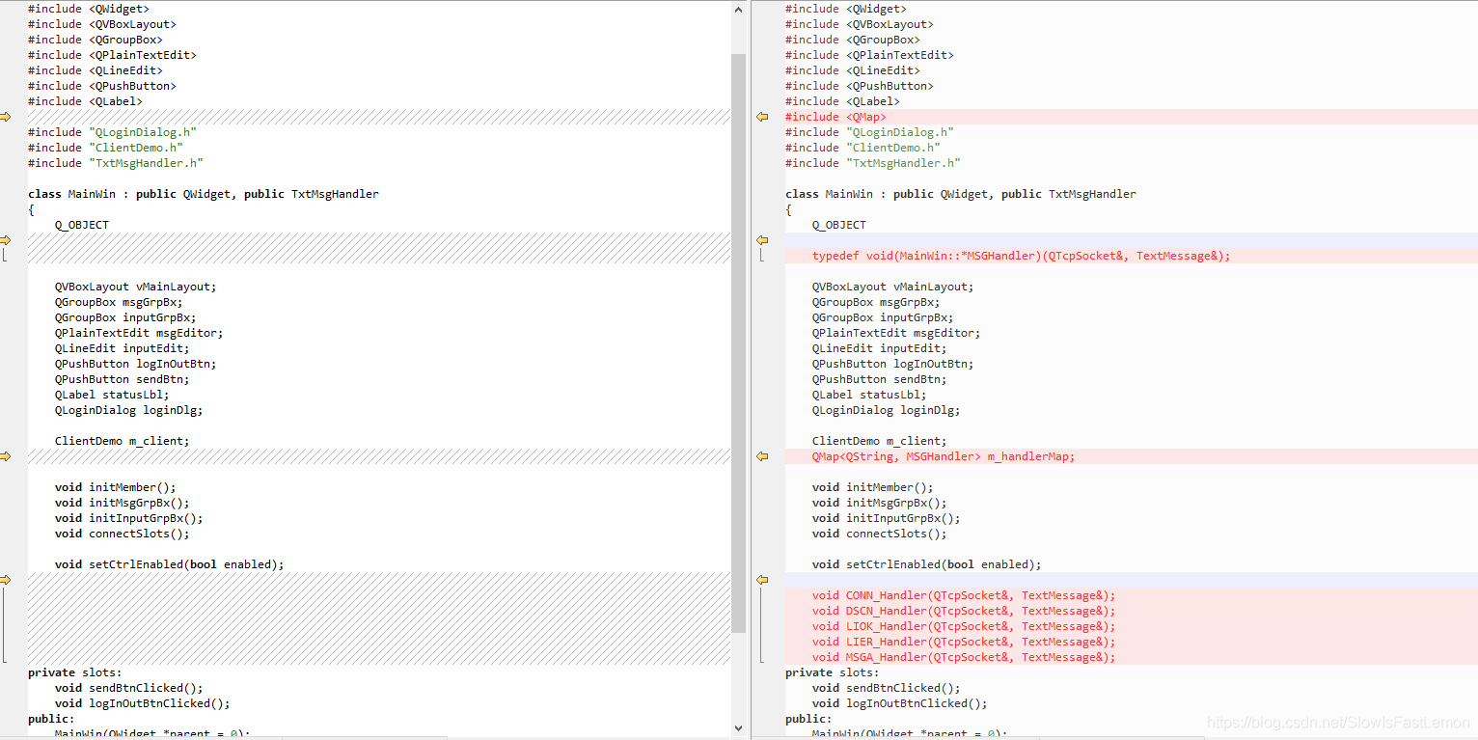Click 'QPushButton logInOutBtn;' in the right pane

[x=893, y=364]
